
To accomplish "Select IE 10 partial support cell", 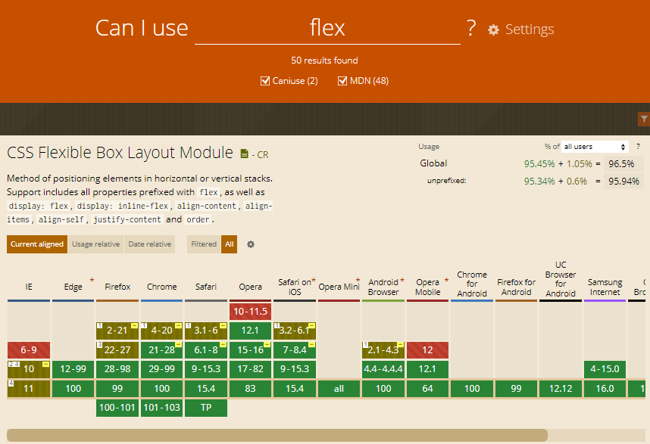I will [29, 369].
